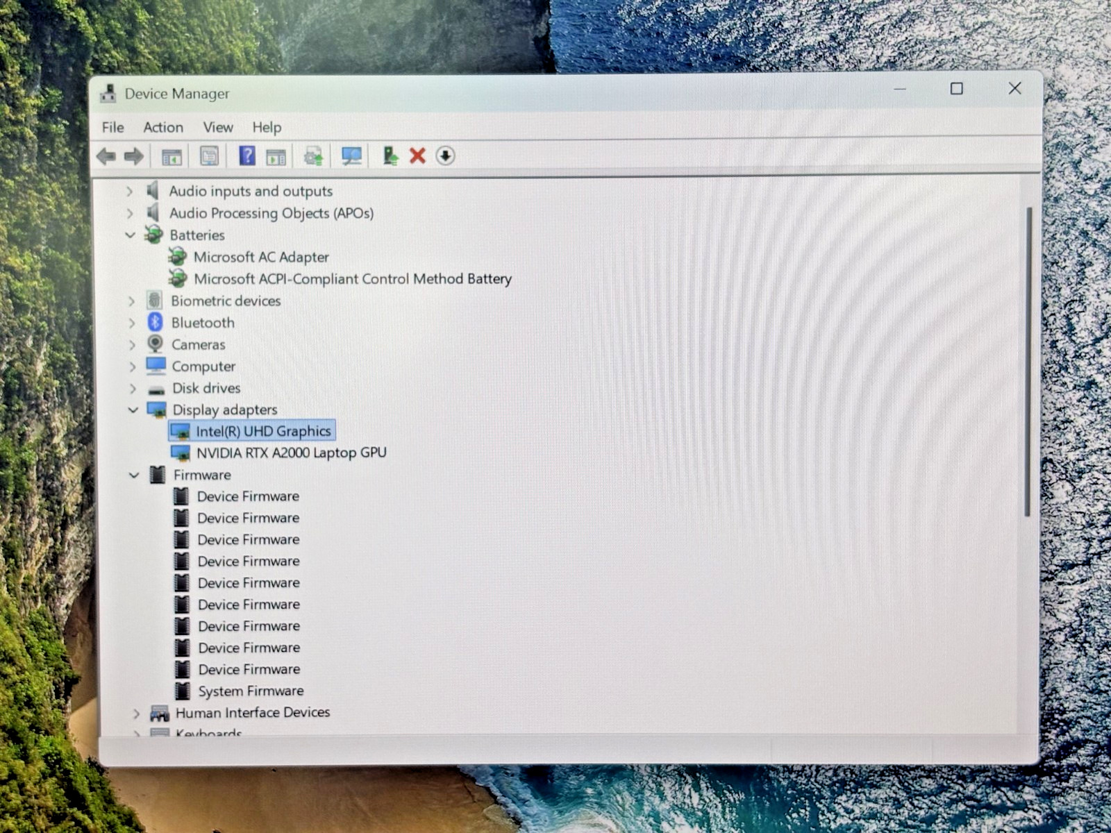Viewport: 1111px width, 833px height.
Task: Select the Intel(R) UHD Graphics adapter
Action: 263,431
